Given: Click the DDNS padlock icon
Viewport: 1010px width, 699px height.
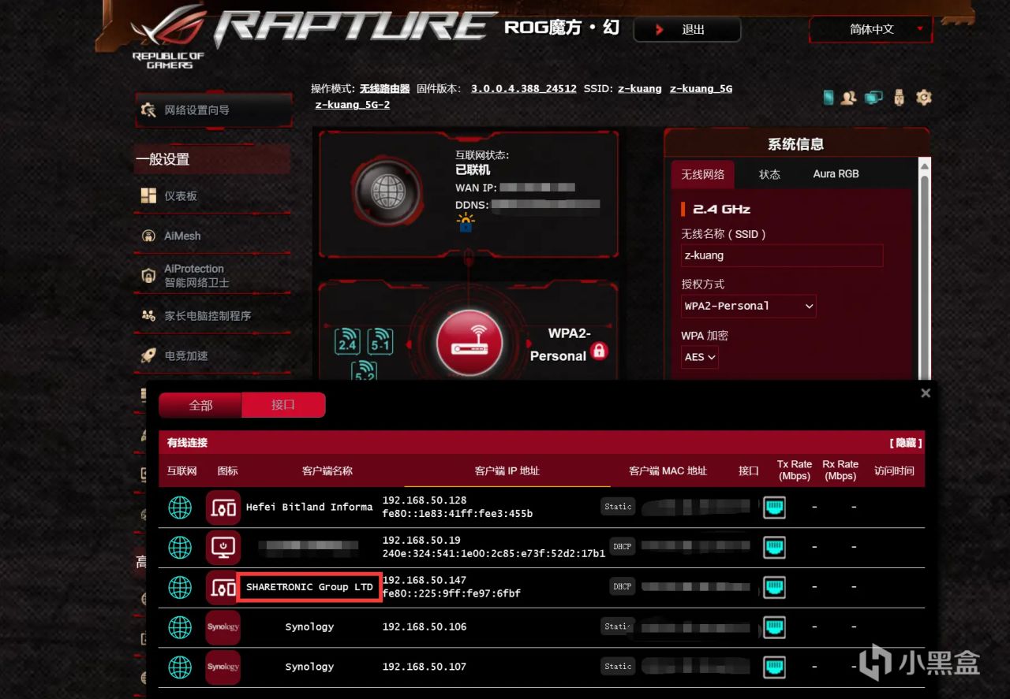Looking at the screenshot, I should tap(466, 223).
